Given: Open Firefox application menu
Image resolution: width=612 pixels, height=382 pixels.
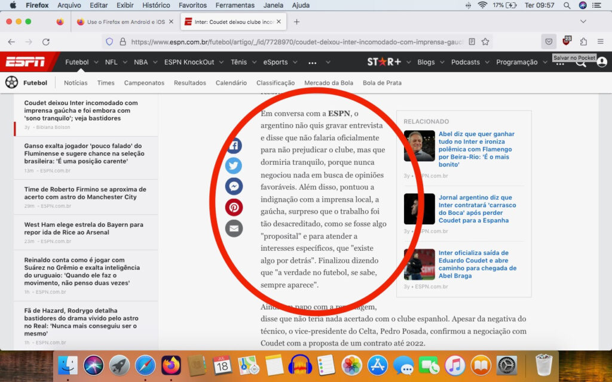Looking at the screenshot, I should tap(601, 42).
